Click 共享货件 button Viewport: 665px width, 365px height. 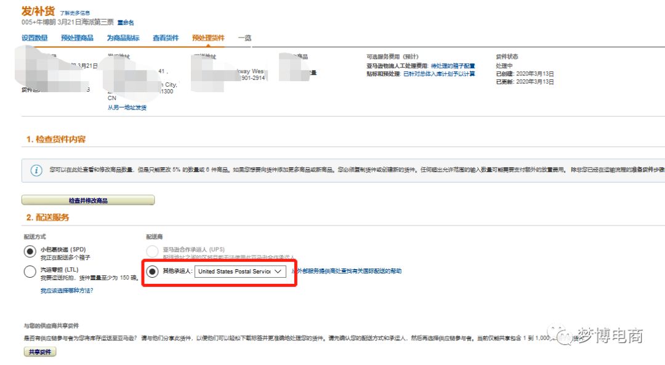click(x=40, y=351)
